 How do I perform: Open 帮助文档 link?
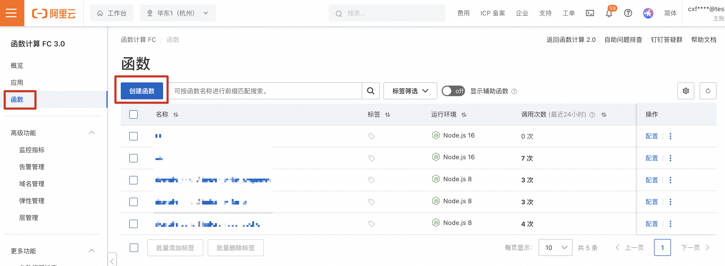(x=704, y=40)
